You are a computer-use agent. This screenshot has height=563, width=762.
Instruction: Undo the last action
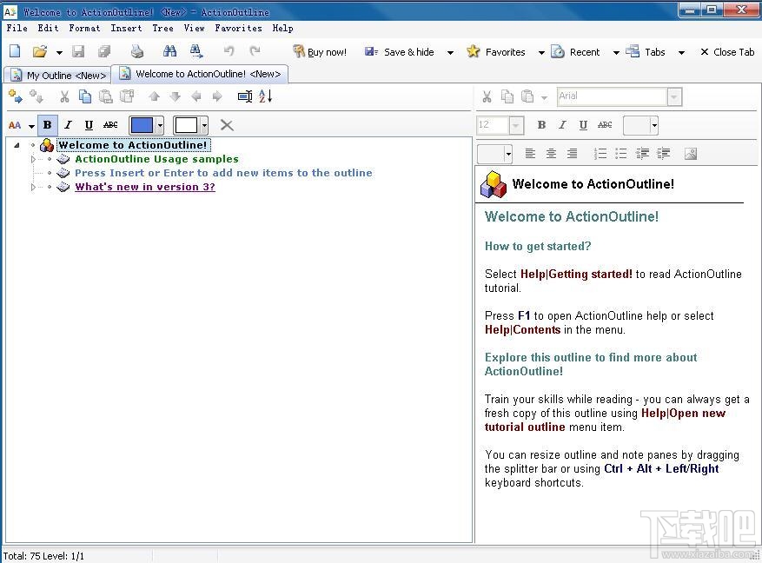pyautogui.click(x=229, y=50)
